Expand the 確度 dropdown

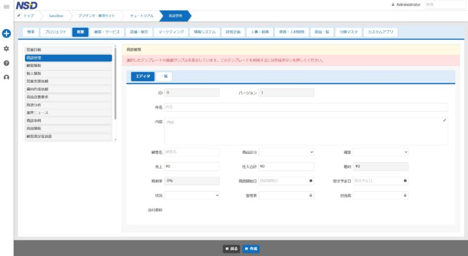(380, 152)
